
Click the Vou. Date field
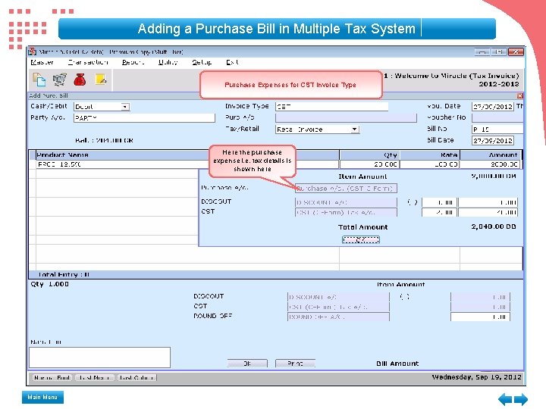click(x=492, y=107)
